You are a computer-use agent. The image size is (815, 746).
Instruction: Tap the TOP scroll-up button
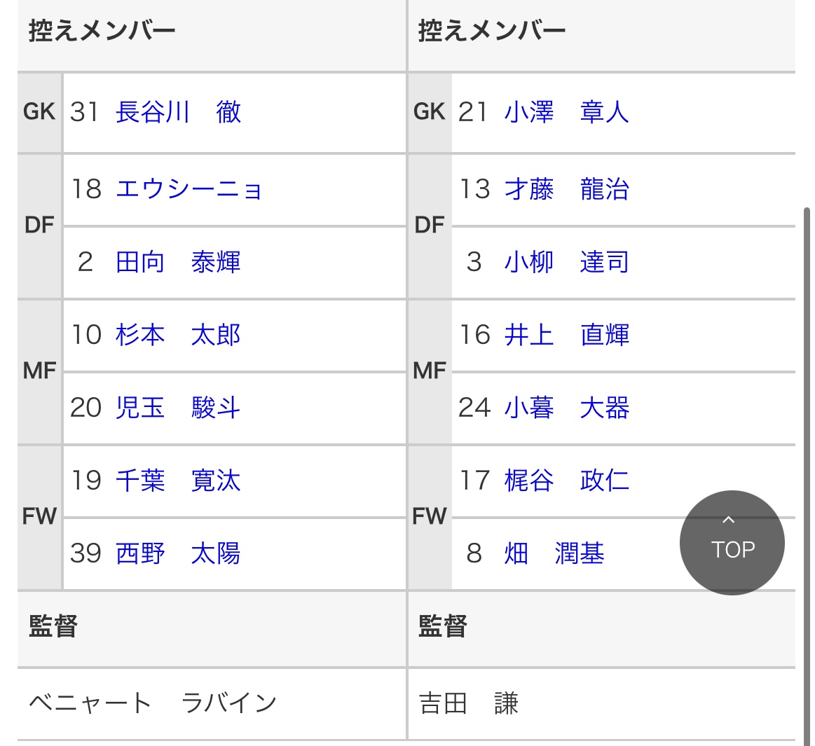(732, 542)
